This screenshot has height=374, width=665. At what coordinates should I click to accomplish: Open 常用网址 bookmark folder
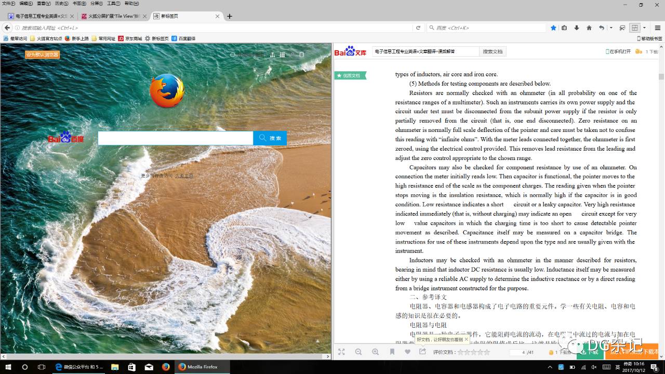click(x=104, y=38)
